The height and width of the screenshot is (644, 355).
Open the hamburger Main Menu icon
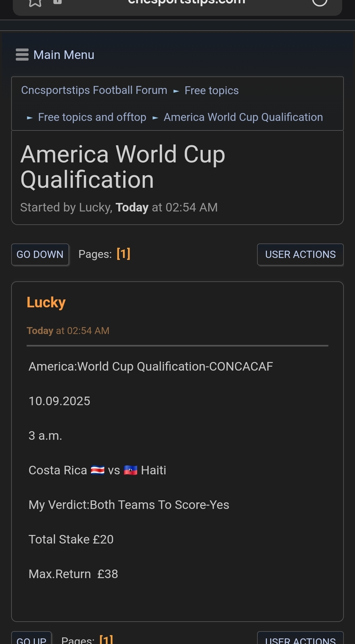(x=22, y=55)
